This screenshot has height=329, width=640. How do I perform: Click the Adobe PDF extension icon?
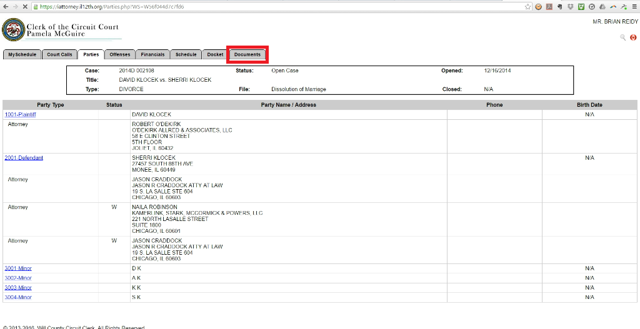(x=549, y=6)
